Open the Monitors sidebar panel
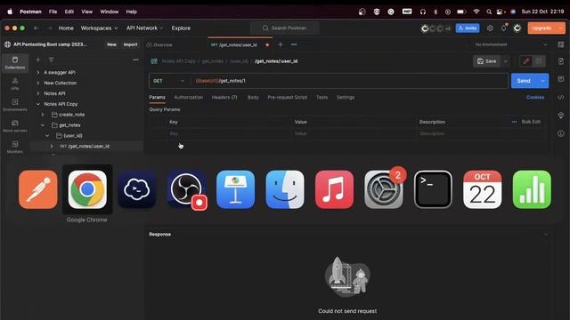Screen dimensions: 570x320 point(15,147)
